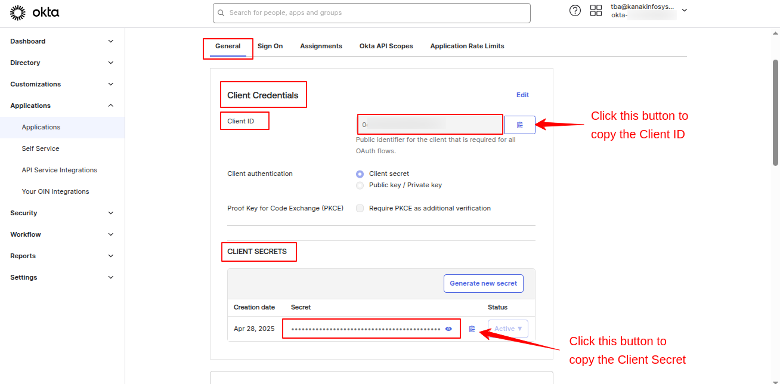Switch to the General tab
The image size is (780, 384).
pyautogui.click(x=228, y=46)
